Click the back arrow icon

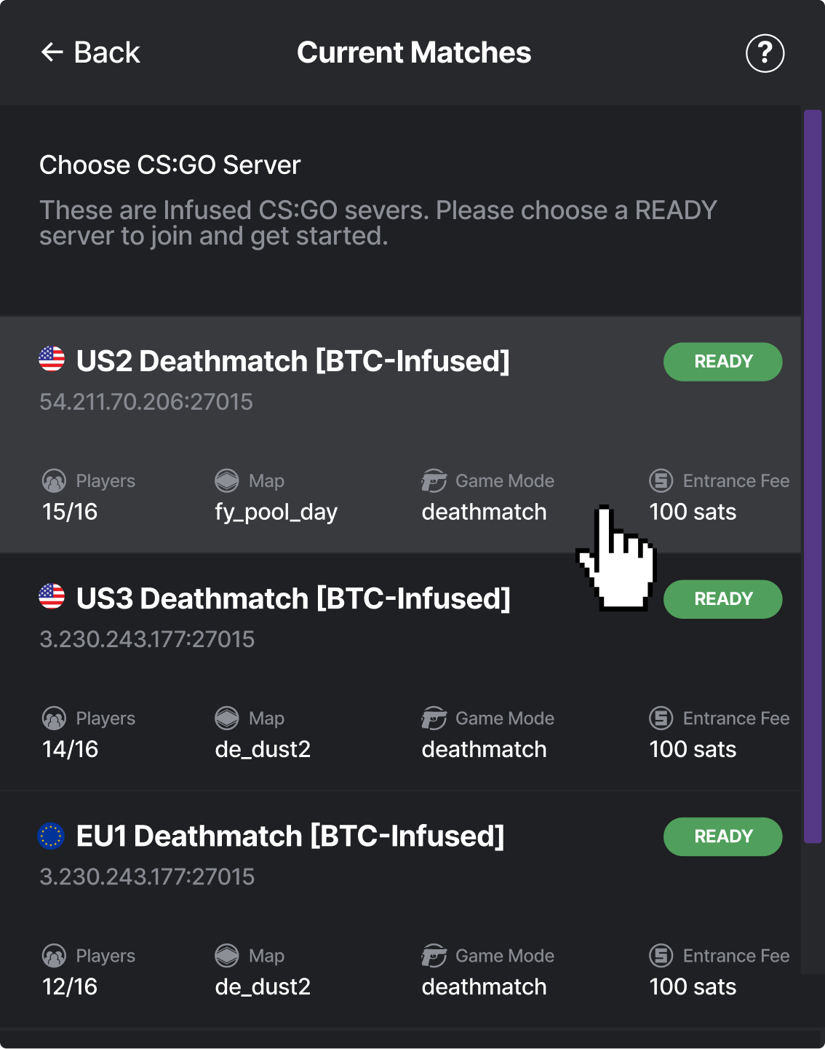[52, 52]
